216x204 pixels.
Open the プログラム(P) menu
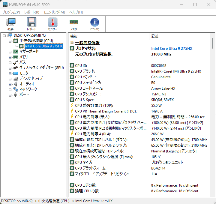[x=11, y=12]
